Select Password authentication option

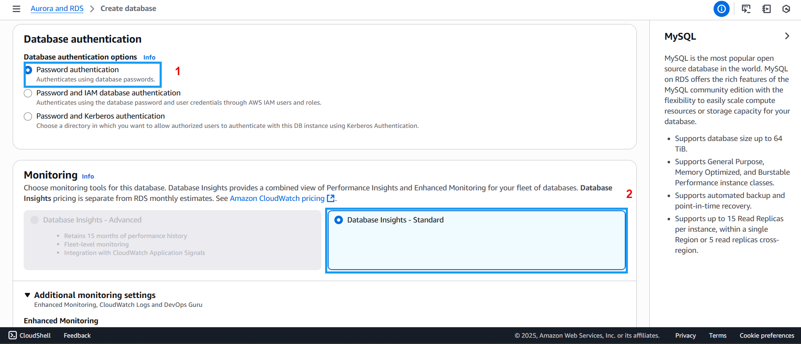point(28,70)
